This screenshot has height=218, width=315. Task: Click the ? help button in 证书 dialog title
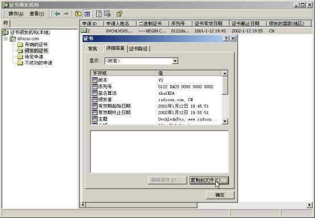point(226,39)
